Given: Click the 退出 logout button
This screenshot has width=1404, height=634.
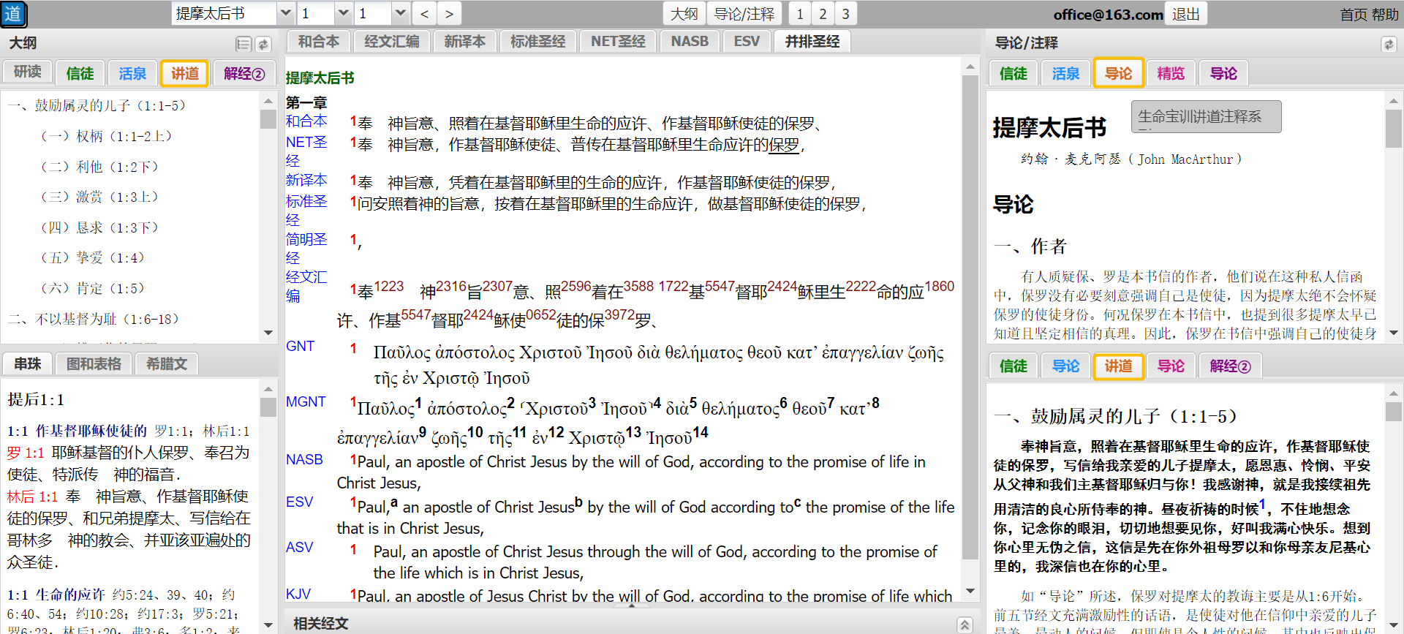Looking at the screenshot, I should click(x=1185, y=14).
